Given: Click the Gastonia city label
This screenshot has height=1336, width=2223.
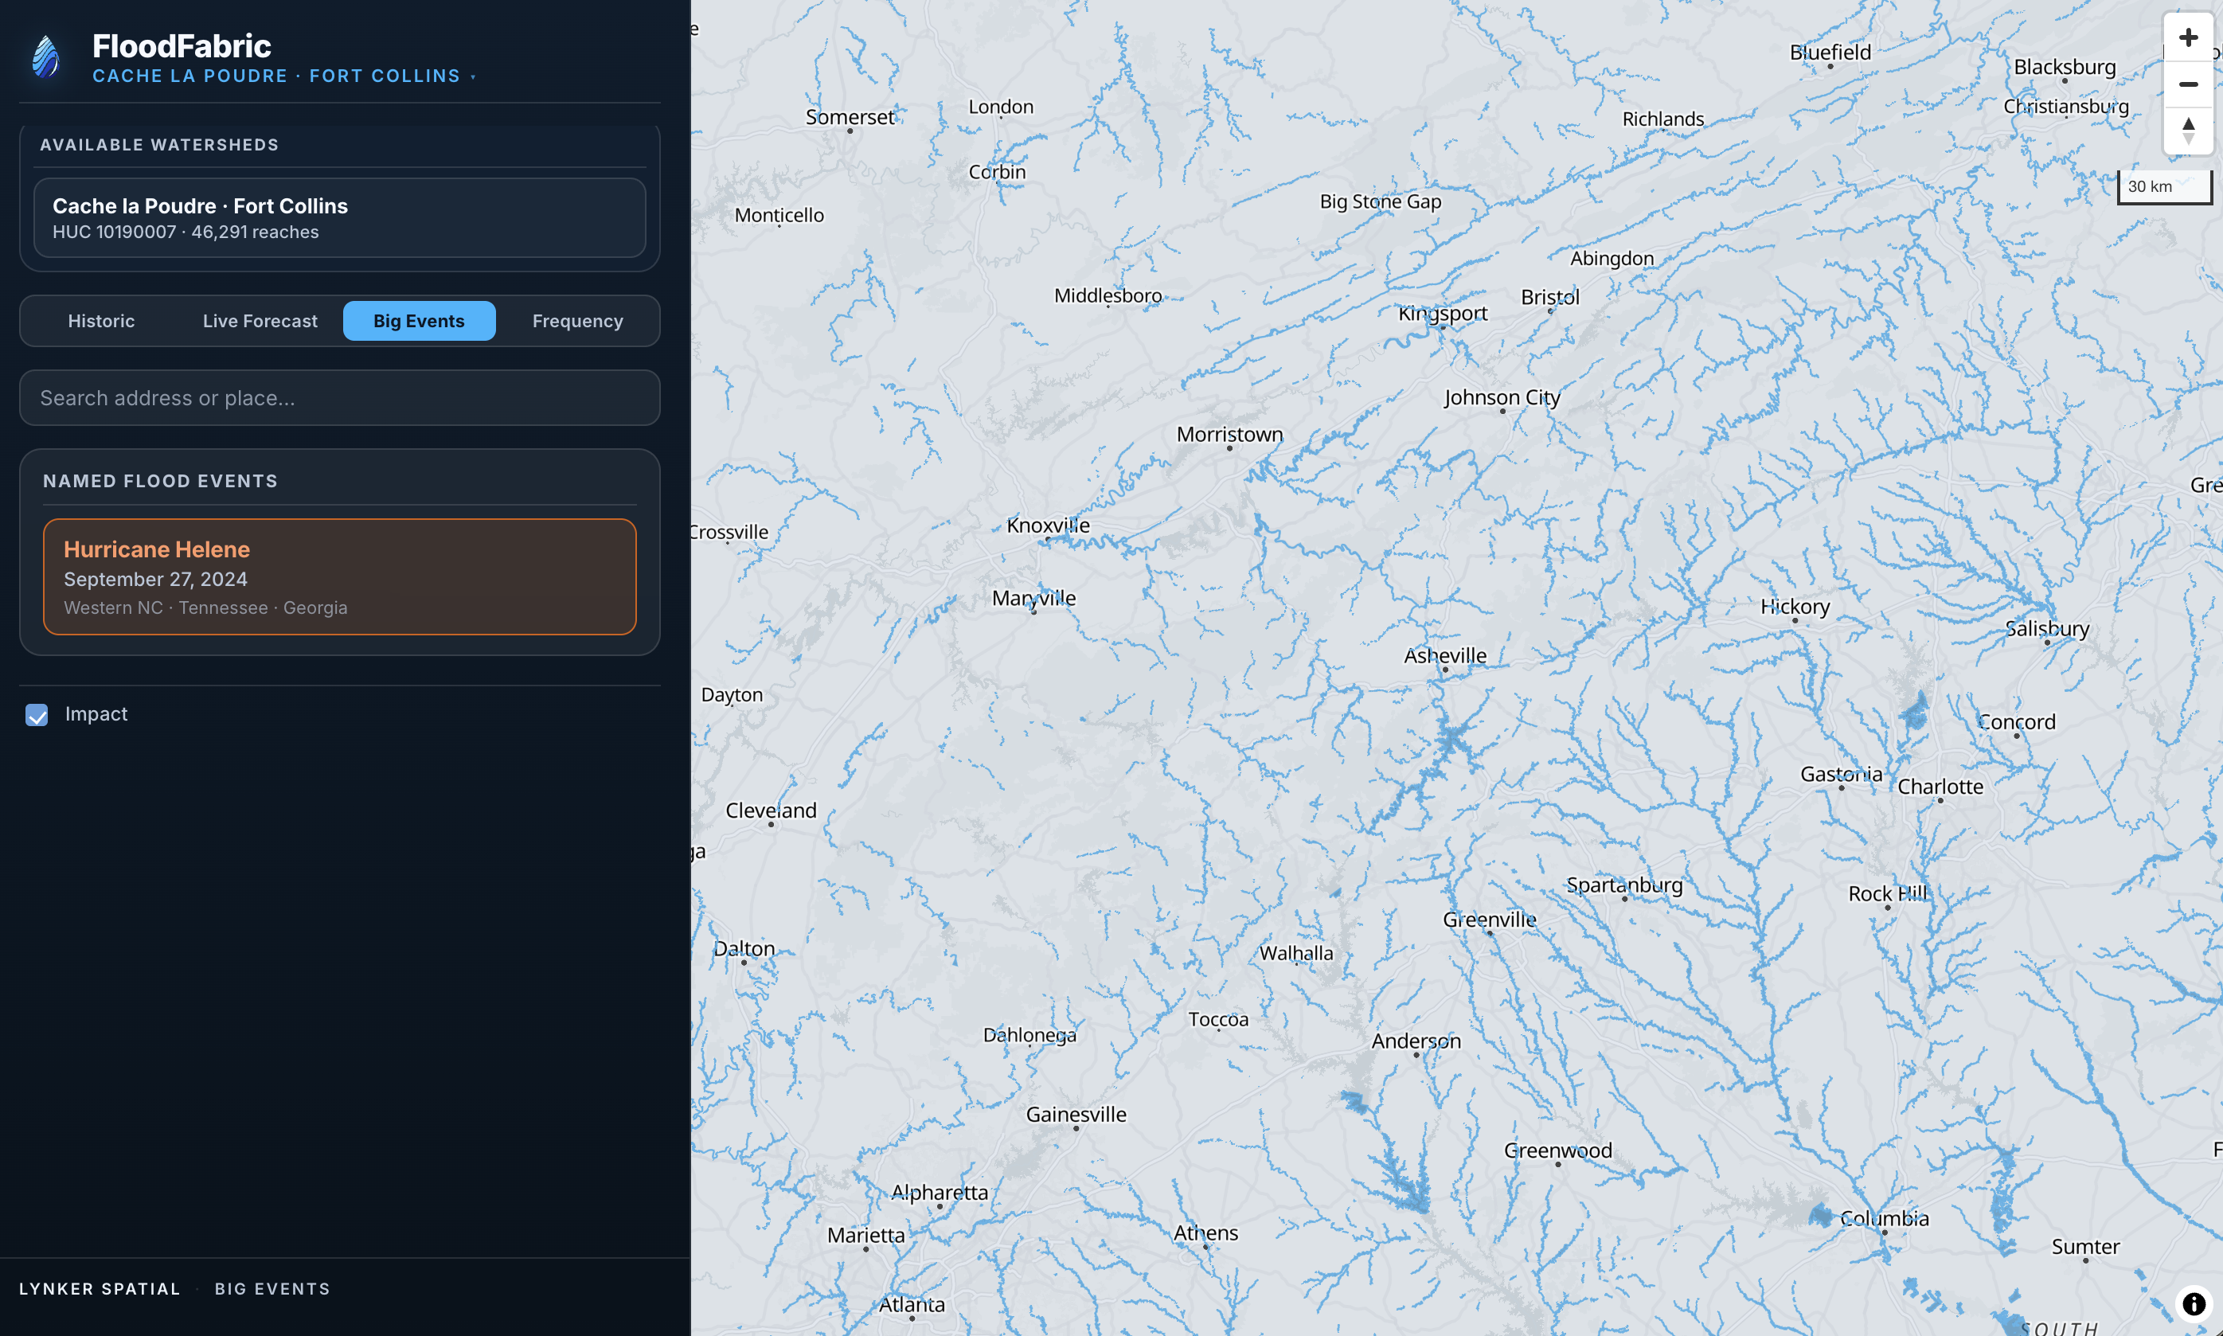Looking at the screenshot, I should tap(1841, 774).
